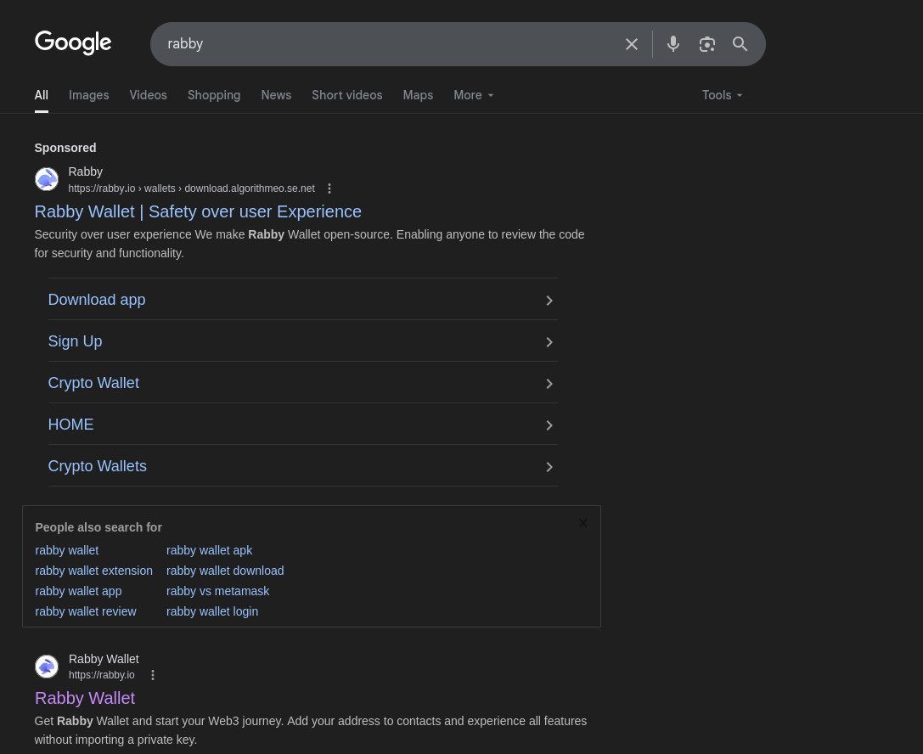Open the Crypto Wallets sitelink
The width and height of the screenshot is (923, 754).
click(97, 466)
